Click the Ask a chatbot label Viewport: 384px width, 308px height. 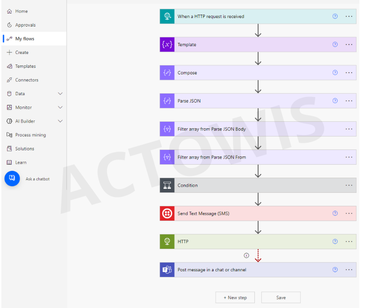tap(38, 179)
